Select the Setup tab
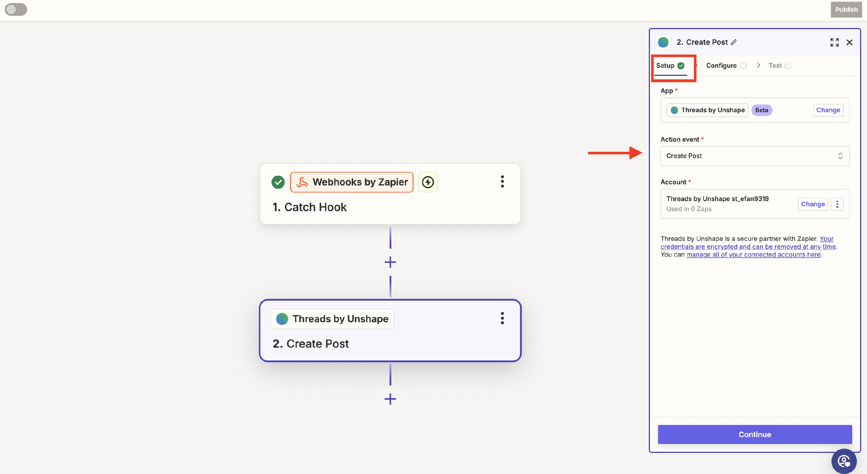This screenshot has width=867, height=474. 665,65
